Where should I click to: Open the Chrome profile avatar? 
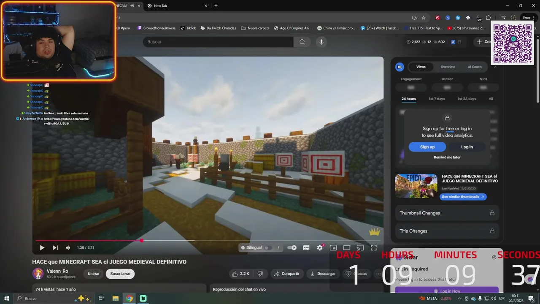[x=513, y=18]
